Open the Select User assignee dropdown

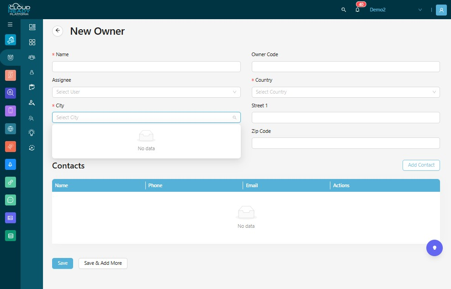(146, 92)
